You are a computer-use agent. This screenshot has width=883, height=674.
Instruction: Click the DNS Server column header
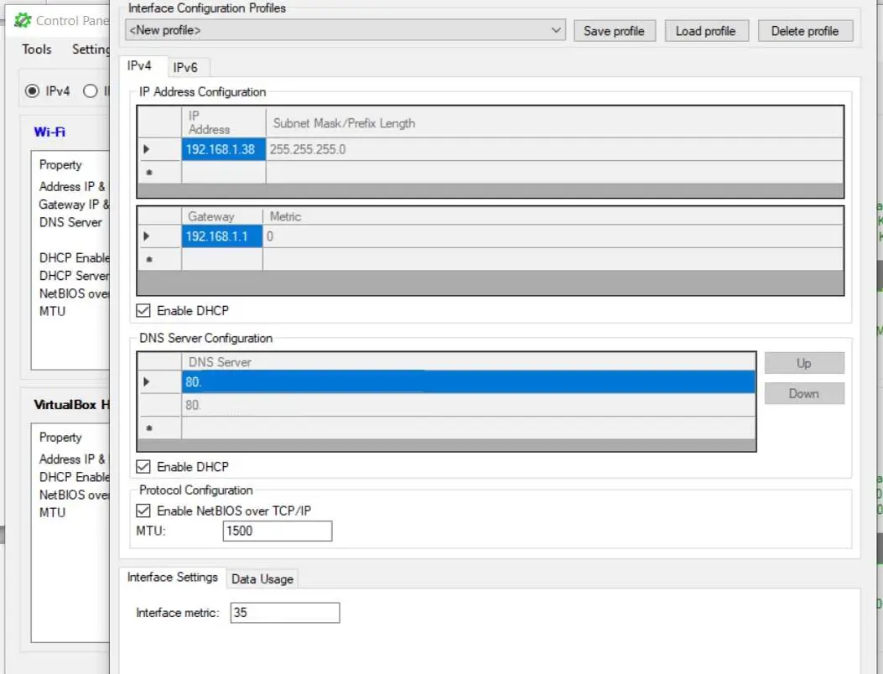(468, 361)
